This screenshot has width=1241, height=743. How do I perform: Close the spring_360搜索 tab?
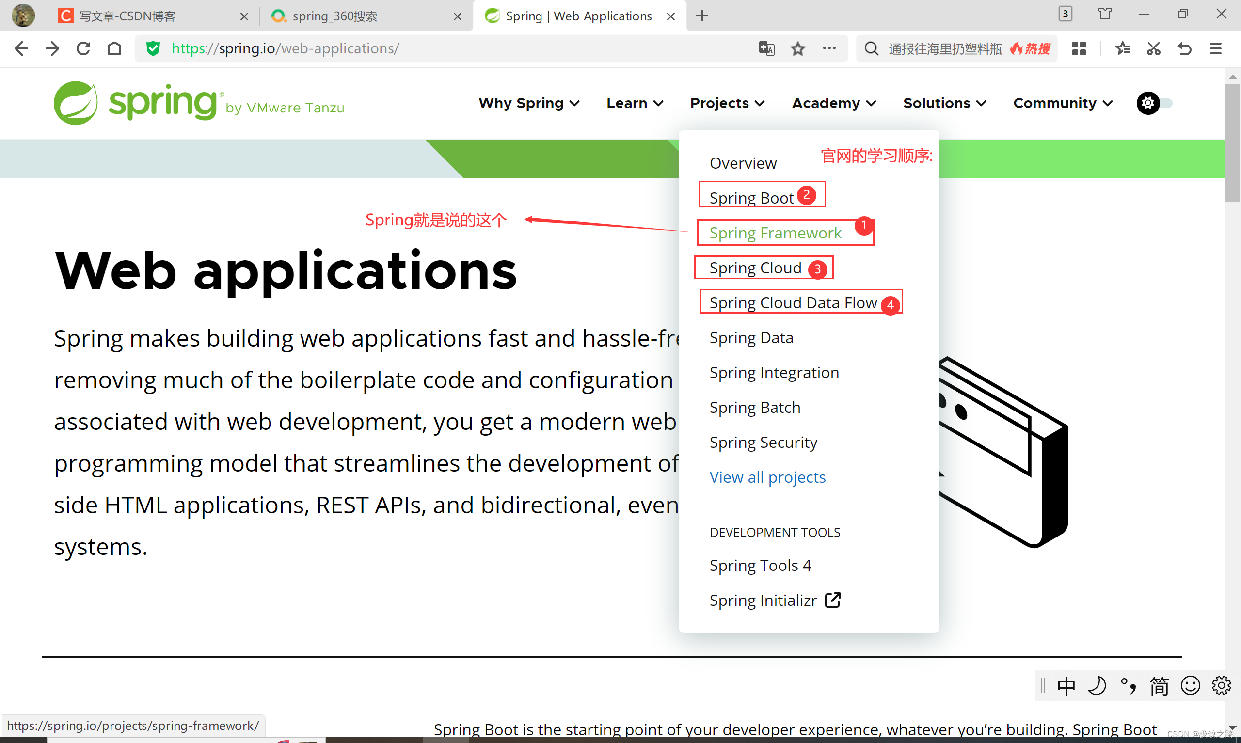pos(457,16)
